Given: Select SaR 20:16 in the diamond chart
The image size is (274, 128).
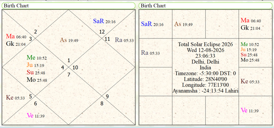Looking at the screenshot, I should 104,21.
